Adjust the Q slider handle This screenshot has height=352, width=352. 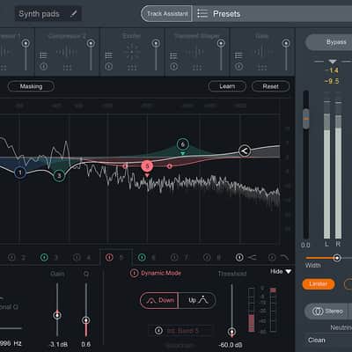[x=86, y=320]
